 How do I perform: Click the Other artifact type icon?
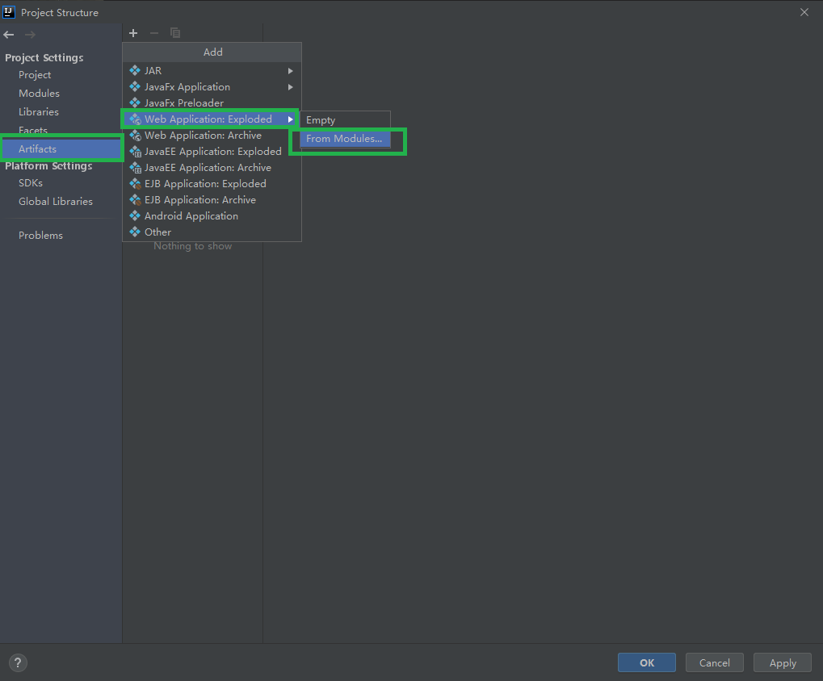pyautogui.click(x=135, y=232)
